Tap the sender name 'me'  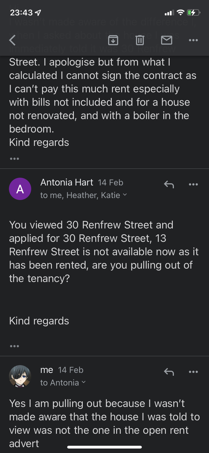[47, 370]
